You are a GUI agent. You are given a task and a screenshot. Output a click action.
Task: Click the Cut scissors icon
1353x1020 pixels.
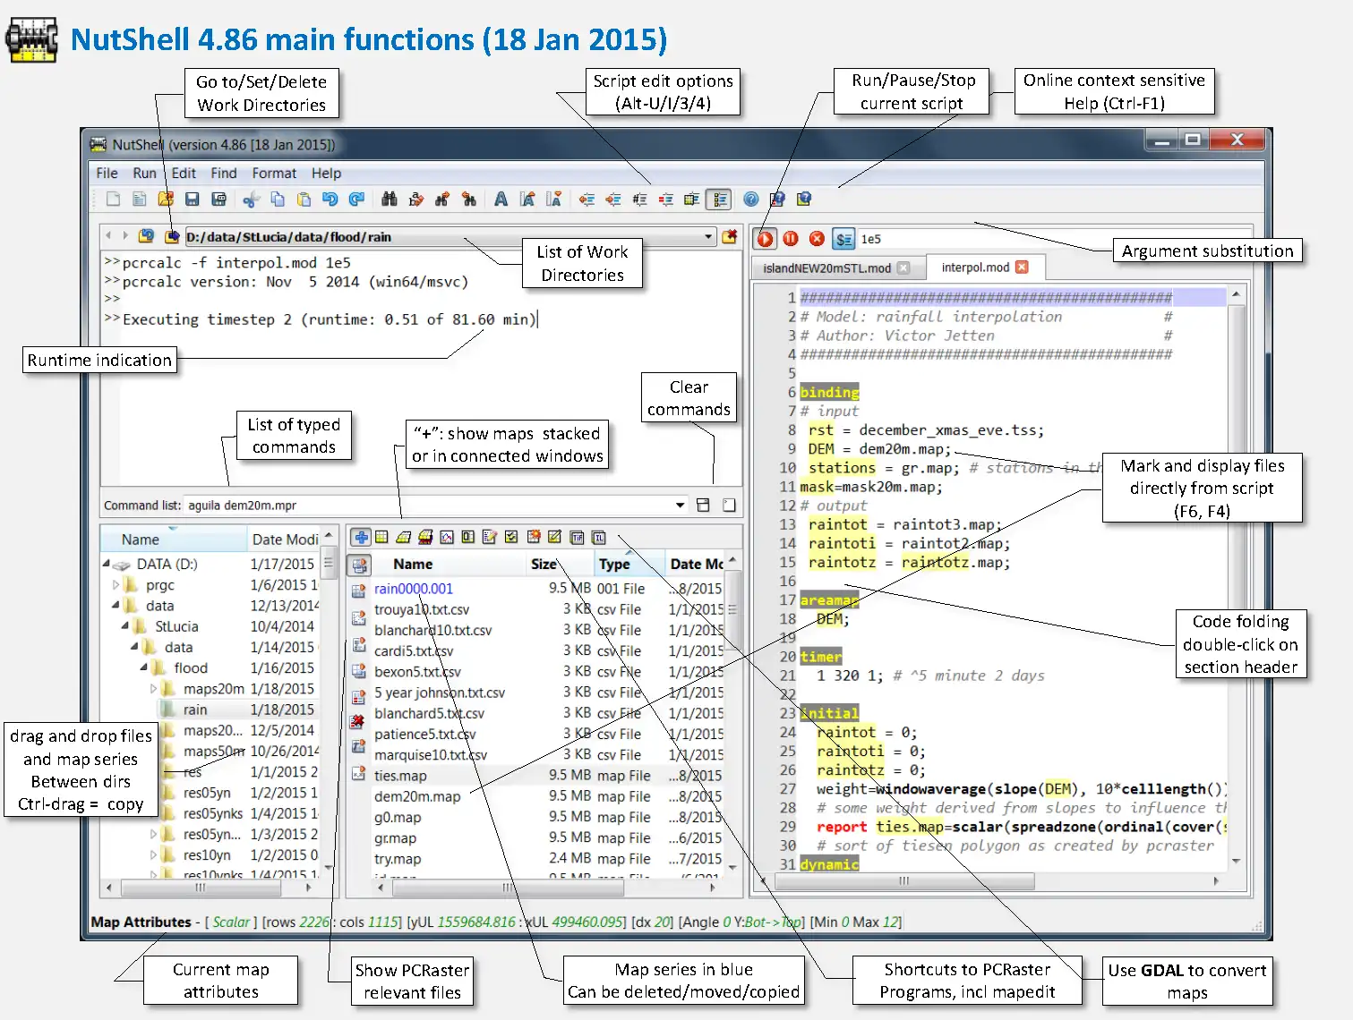(252, 199)
